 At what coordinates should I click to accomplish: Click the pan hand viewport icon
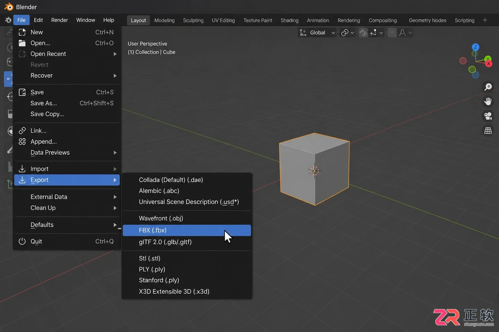point(488,101)
